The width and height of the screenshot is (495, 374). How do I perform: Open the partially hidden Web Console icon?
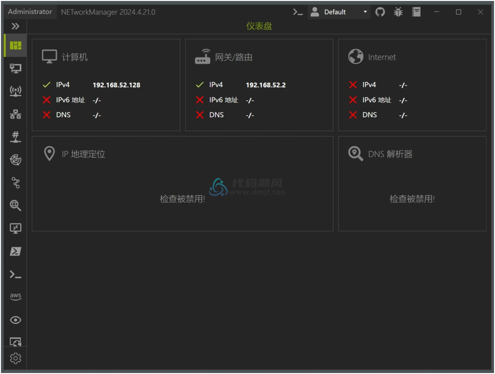pyautogui.click(x=15, y=342)
